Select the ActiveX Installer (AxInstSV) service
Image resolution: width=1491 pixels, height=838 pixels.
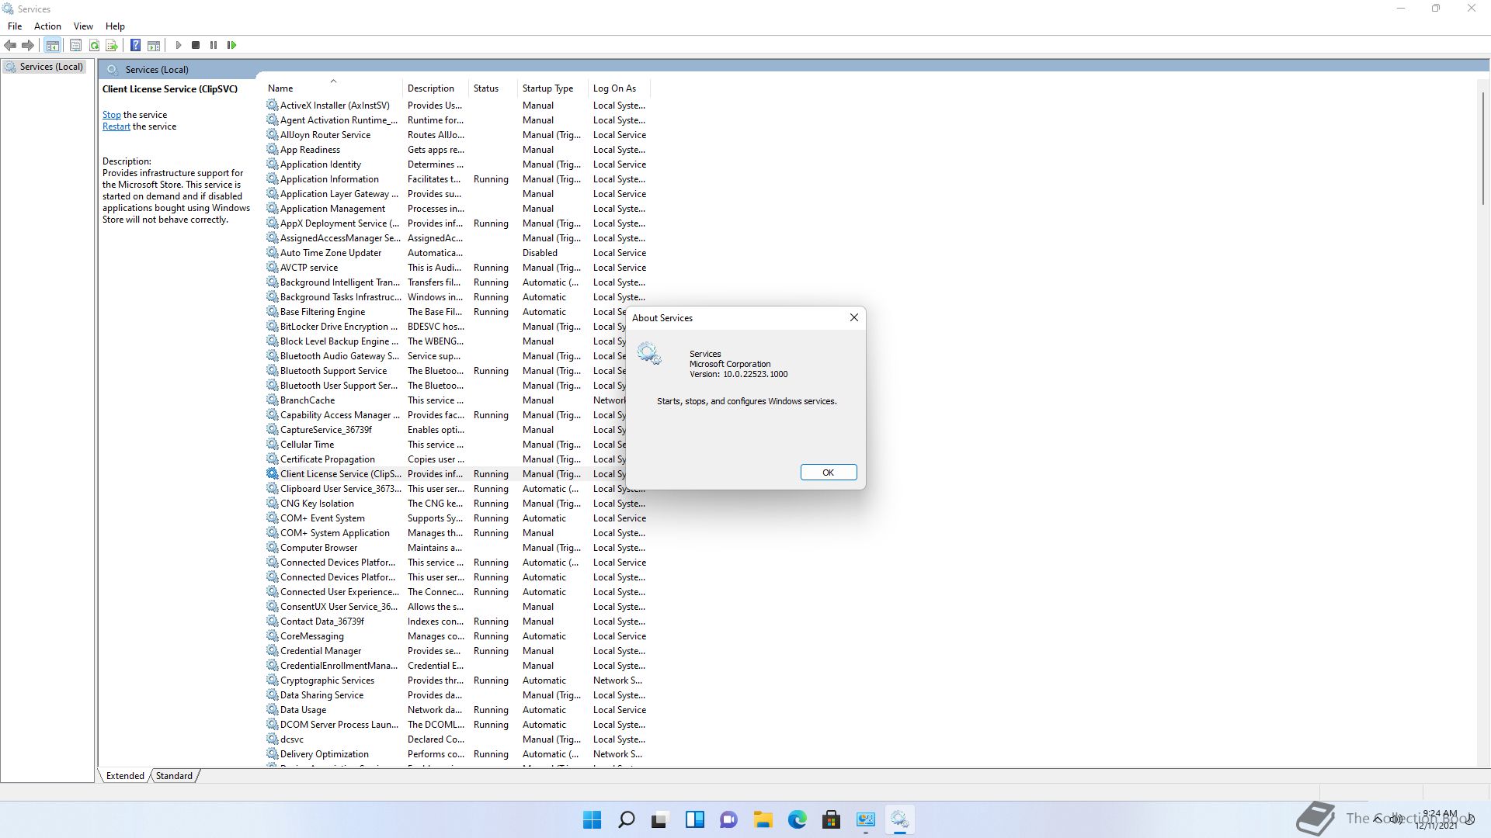click(457, 106)
